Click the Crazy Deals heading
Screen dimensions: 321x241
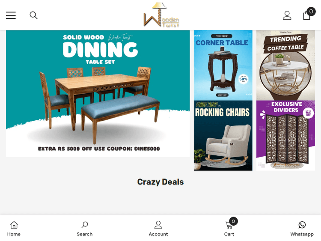tap(160, 182)
